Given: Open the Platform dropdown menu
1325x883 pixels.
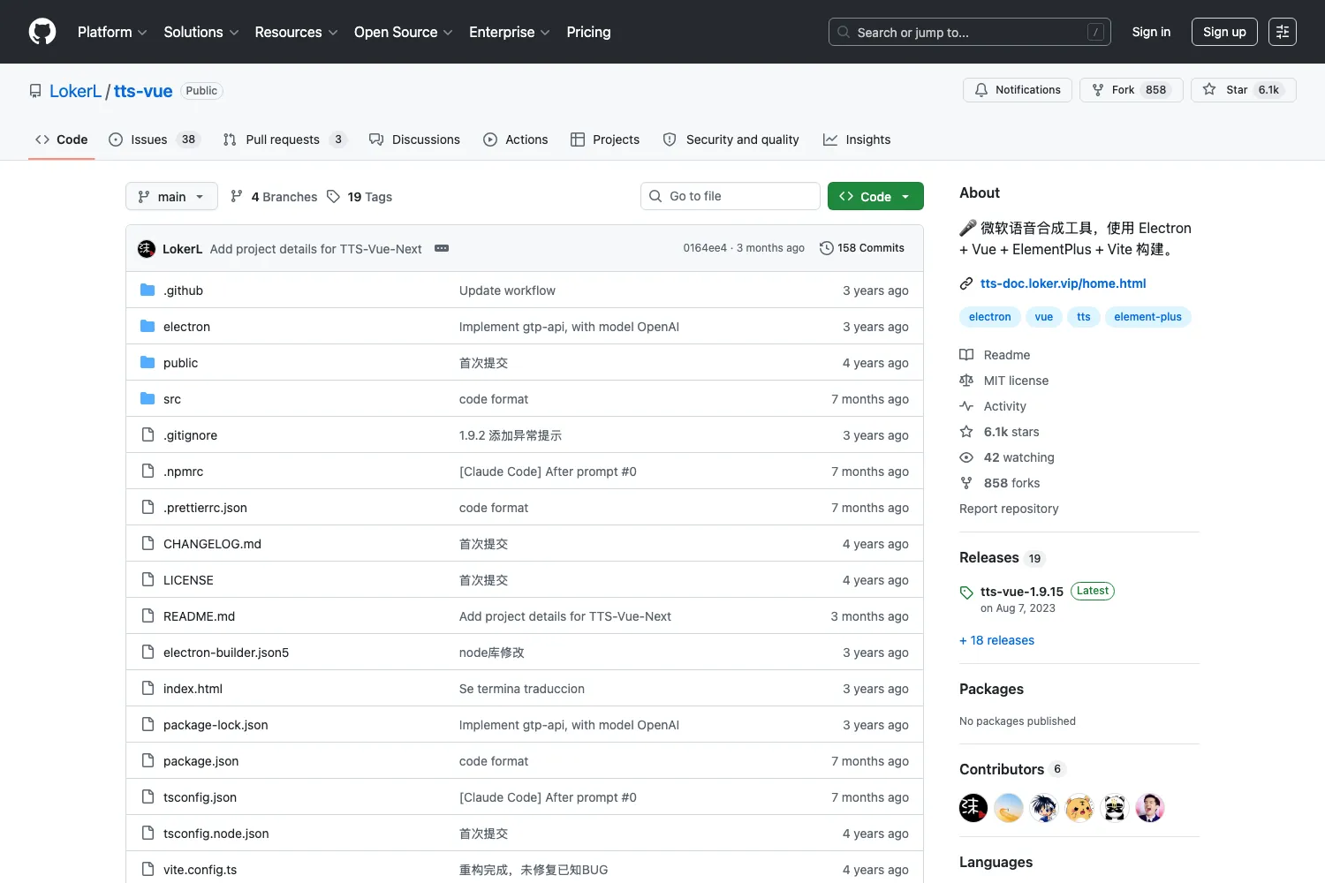Looking at the screenshot, I should (112, 32).
